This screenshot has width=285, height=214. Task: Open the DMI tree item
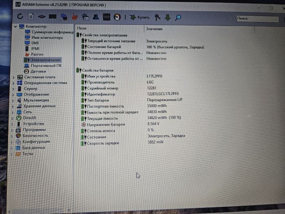32,43
